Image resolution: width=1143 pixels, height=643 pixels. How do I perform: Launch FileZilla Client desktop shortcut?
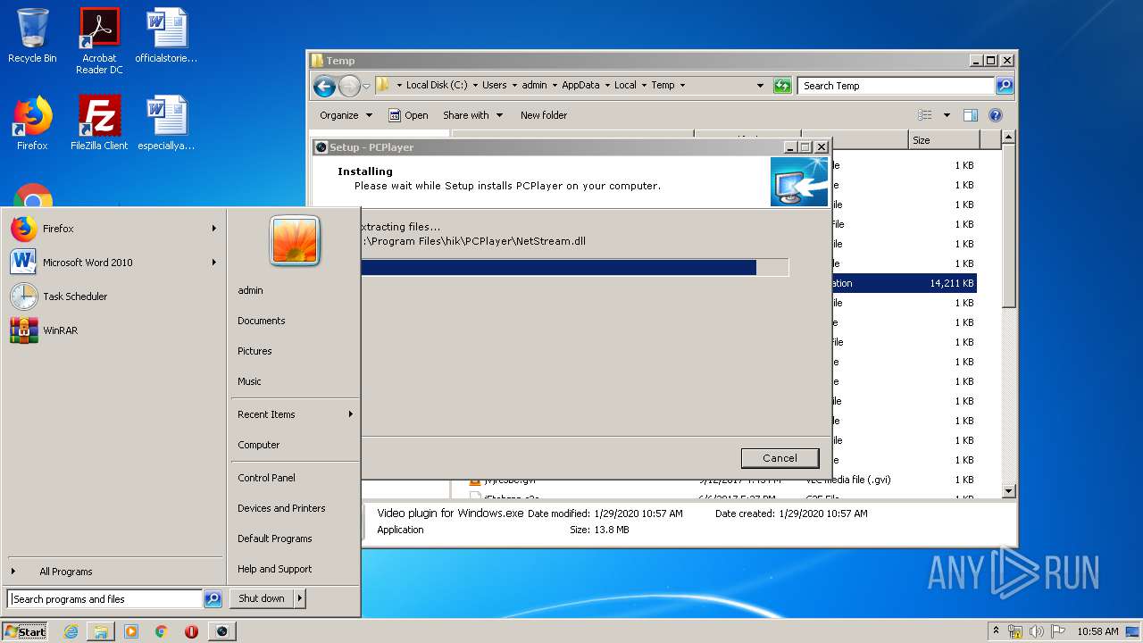pos(99,123)
